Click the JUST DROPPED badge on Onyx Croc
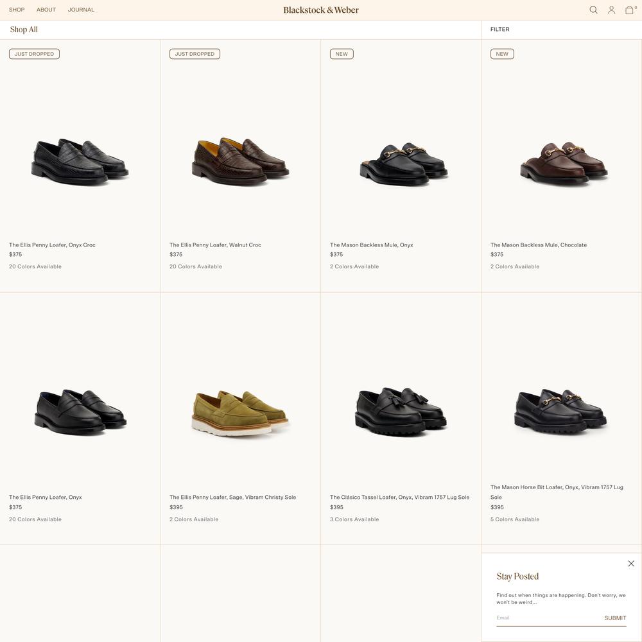This screenshot has width=642, height=642. (35, 54)
